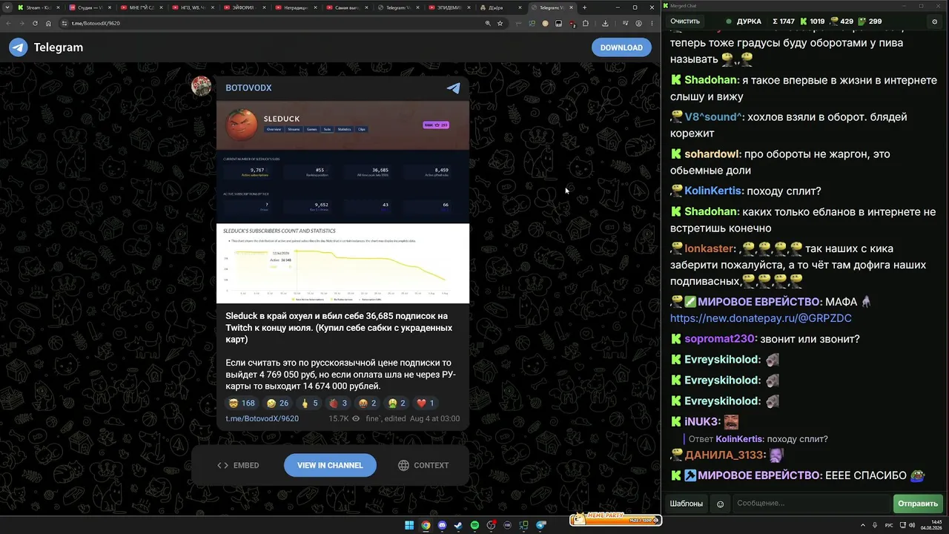Click username sohardowl in chat
Image resolution: width=949 pixels, height=534 pixels.
[712, 154]
